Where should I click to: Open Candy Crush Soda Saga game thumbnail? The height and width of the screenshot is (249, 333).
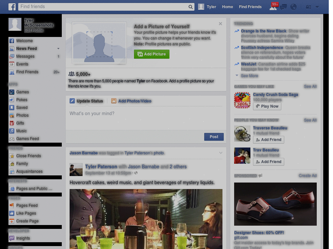pos(242,100)
